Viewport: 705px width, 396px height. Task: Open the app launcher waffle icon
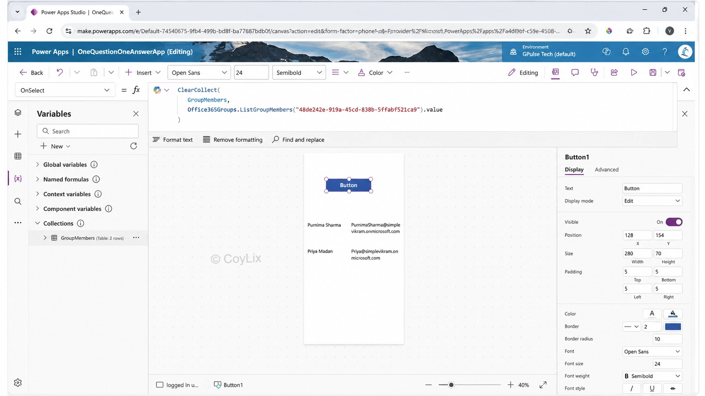[18, 52]
